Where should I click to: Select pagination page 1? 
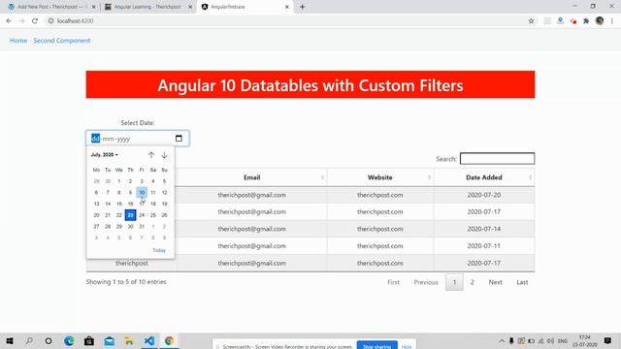point(454,282)
